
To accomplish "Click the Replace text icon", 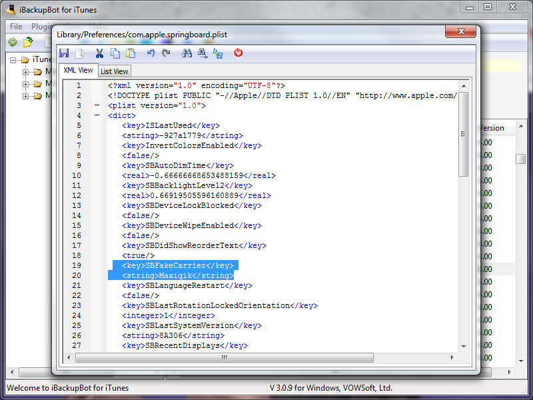I will tap(218, 53).
